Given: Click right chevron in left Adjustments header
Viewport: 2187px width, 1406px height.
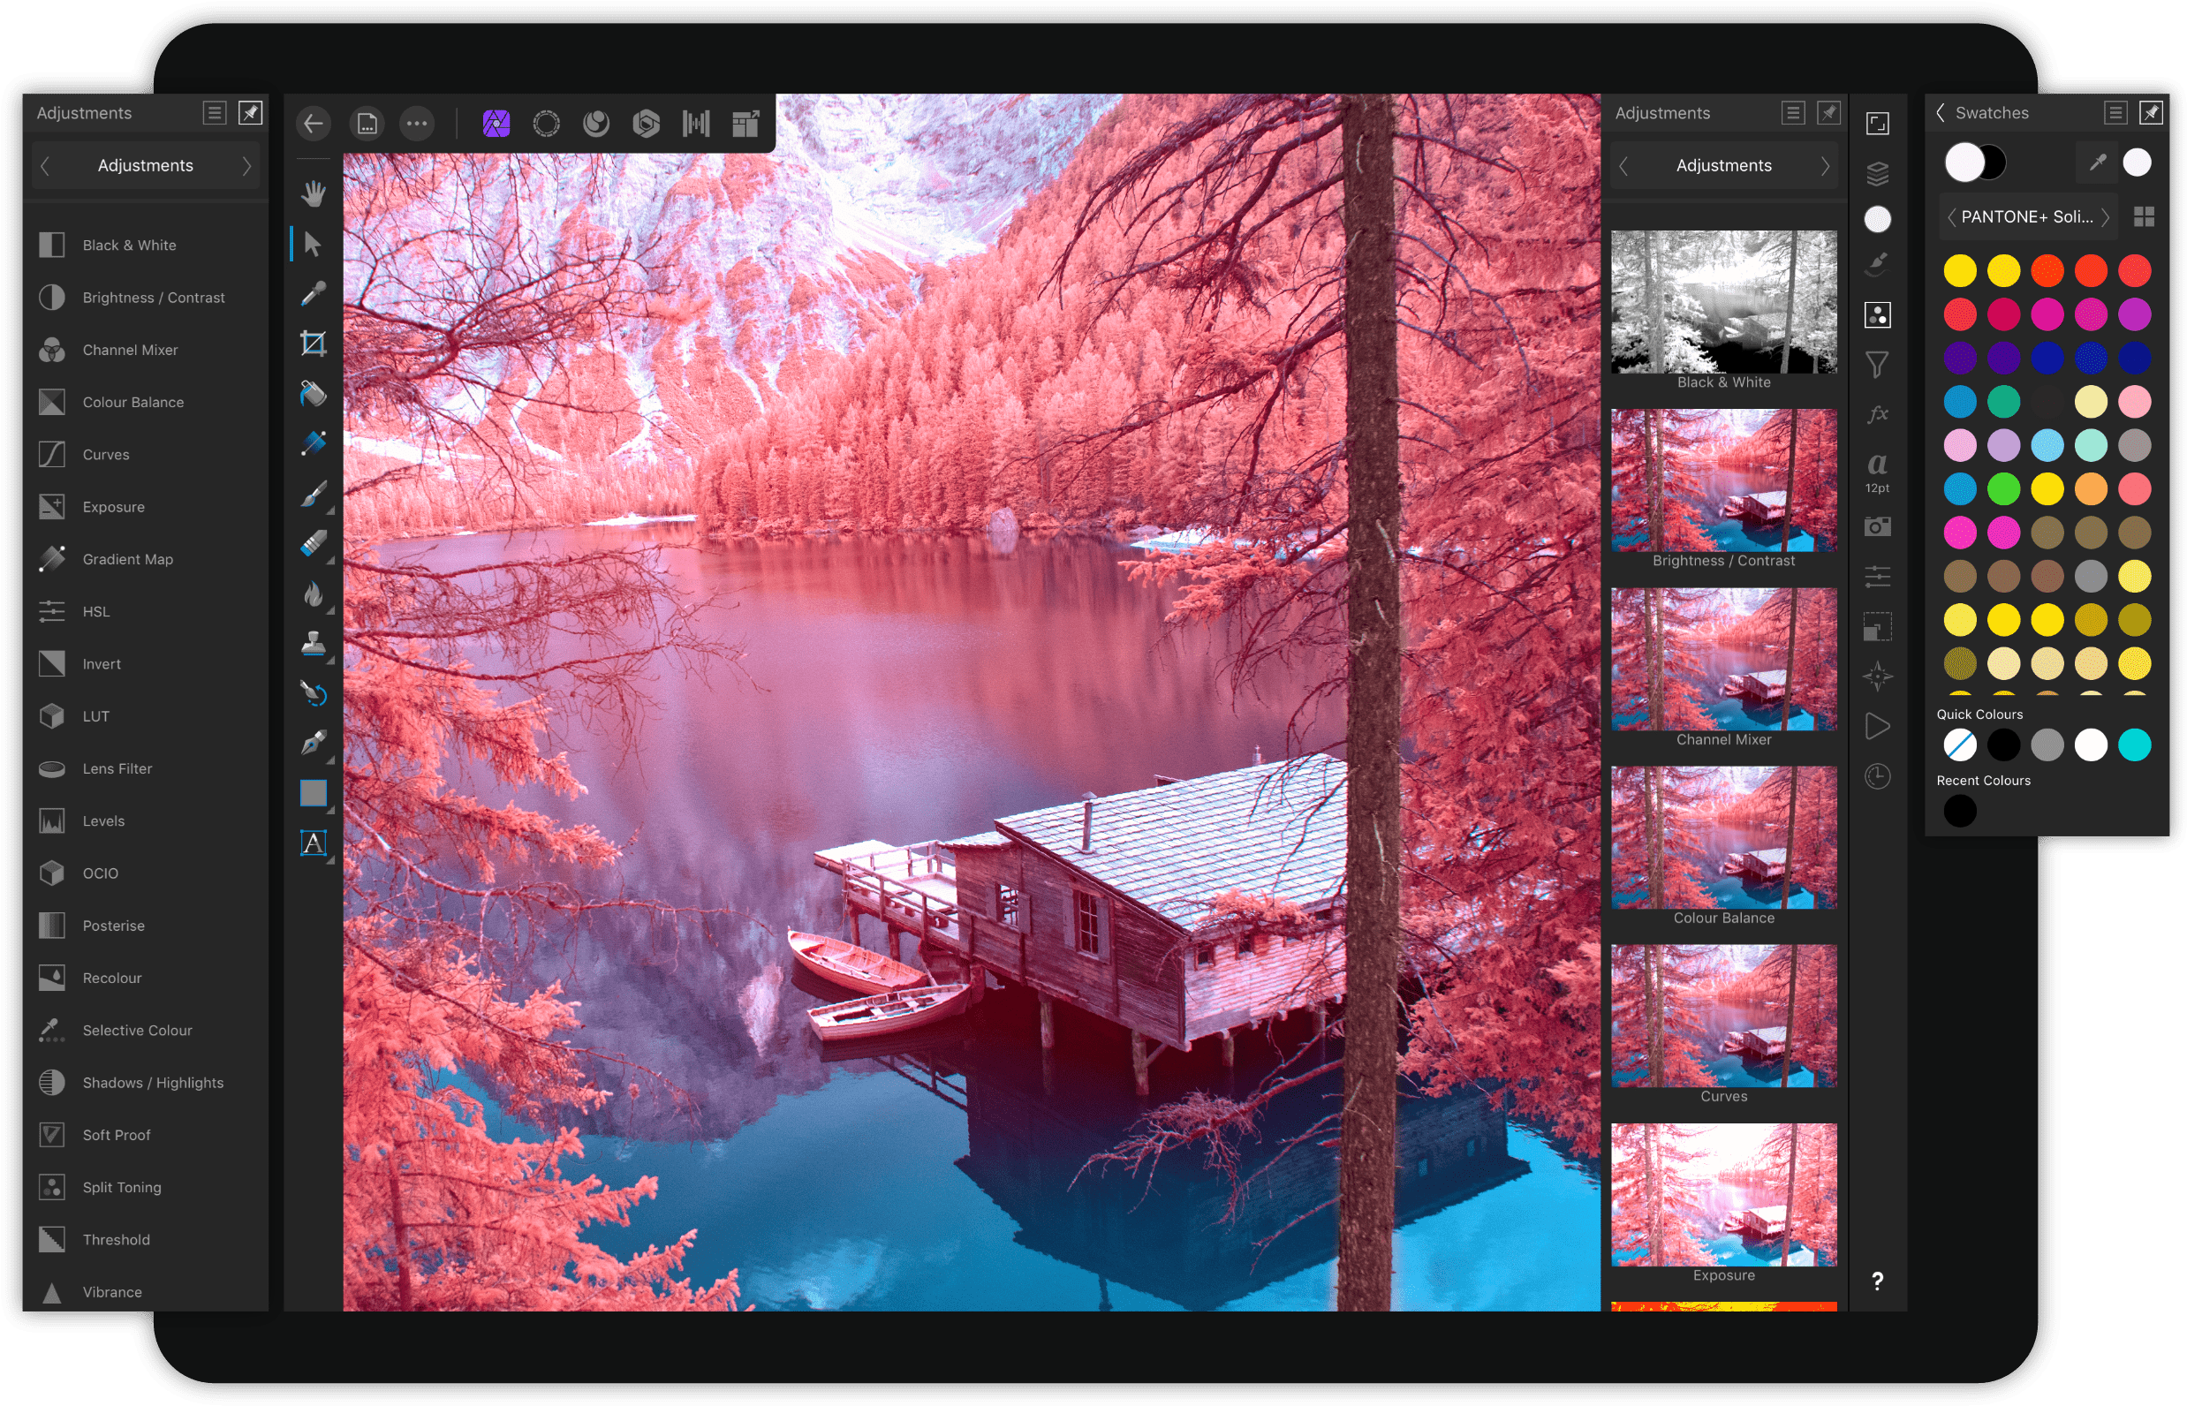Looking at the screenshot, I should (246, 165).
